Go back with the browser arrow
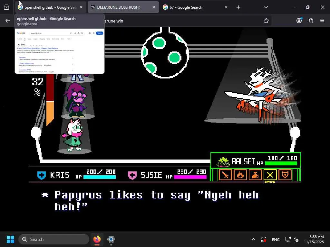 coord(8,21)
